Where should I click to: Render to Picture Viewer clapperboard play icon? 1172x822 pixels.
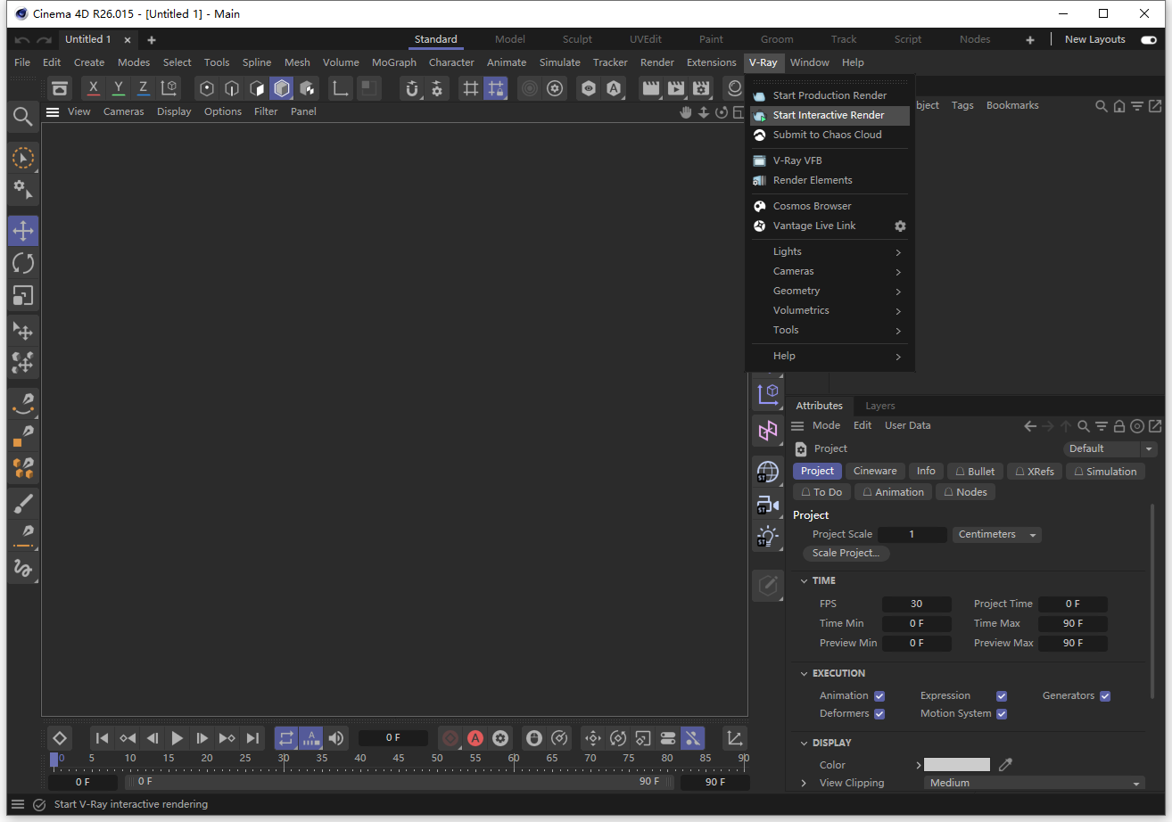(676, 88)
